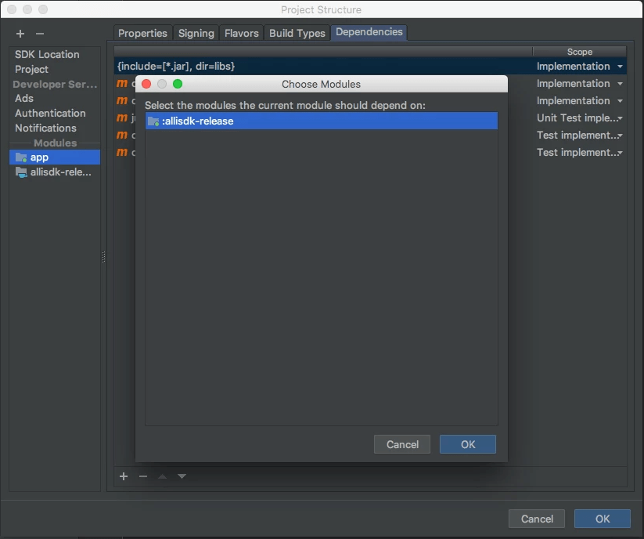Switch to the Signing tab
This screenshot has width=644, height=539.
[196, 33]
